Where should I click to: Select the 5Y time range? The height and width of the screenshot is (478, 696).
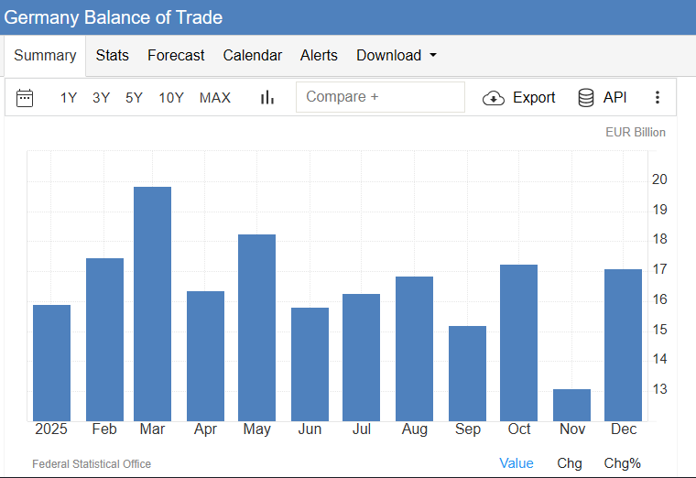click(x=134, y=98)
